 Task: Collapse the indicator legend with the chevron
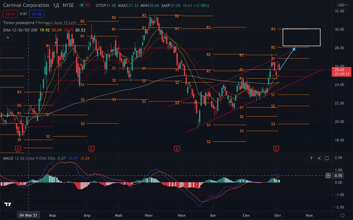click(x=8, y=38)
